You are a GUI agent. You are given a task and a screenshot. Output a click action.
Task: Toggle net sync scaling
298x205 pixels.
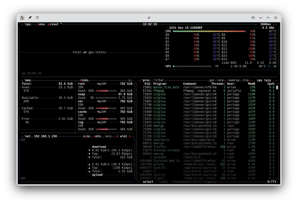(x=87, y=136)
